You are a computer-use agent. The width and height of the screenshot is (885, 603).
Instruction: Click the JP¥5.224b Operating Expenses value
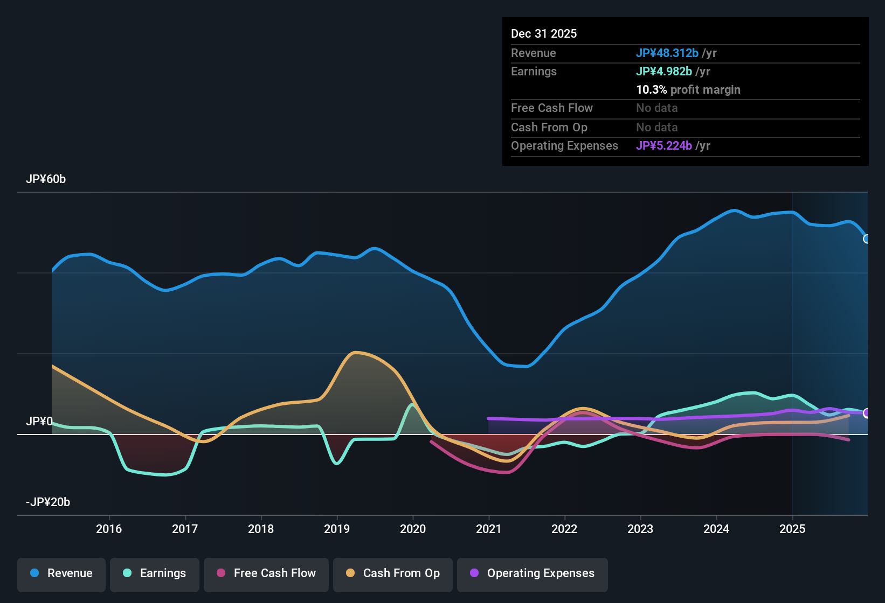[x=664, y=146]
